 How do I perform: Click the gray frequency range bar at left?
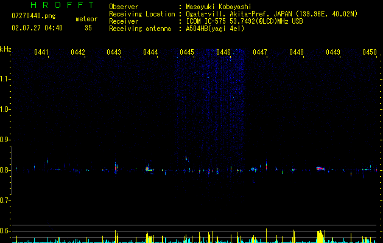click(12, 171)
